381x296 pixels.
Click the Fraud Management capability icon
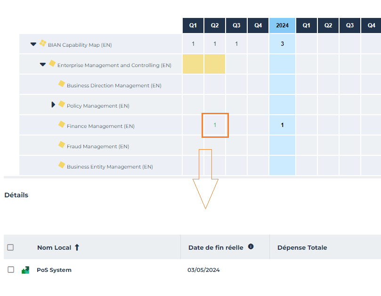61,145
